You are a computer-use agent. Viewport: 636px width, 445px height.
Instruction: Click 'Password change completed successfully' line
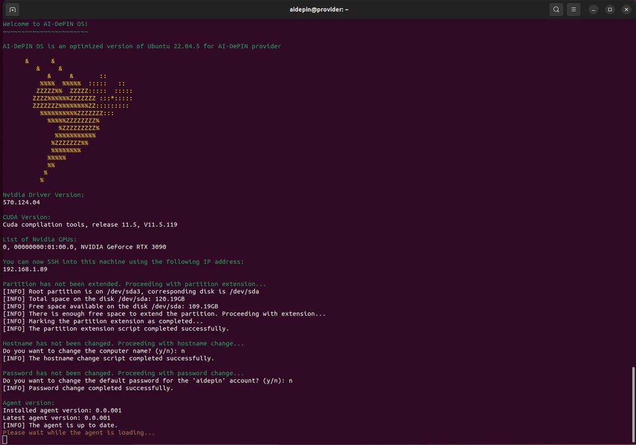click(88, 388)
